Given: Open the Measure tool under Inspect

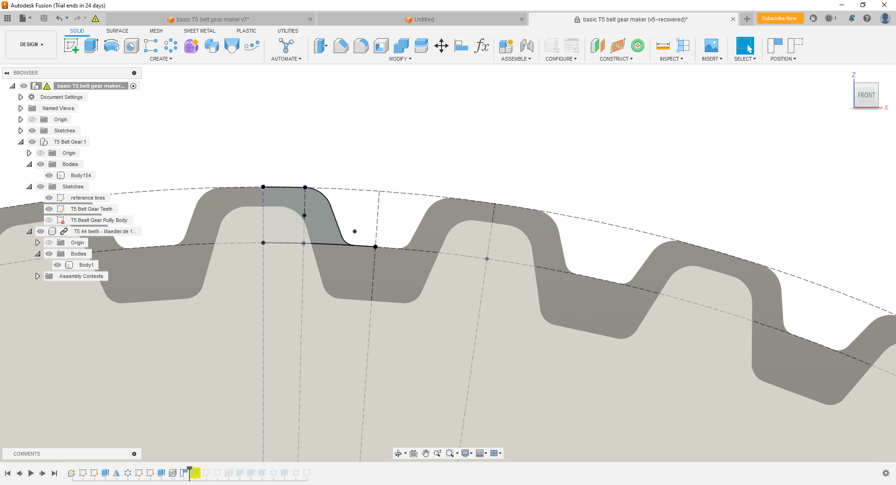Looking at the screenshot, I should tap(663, 46).
